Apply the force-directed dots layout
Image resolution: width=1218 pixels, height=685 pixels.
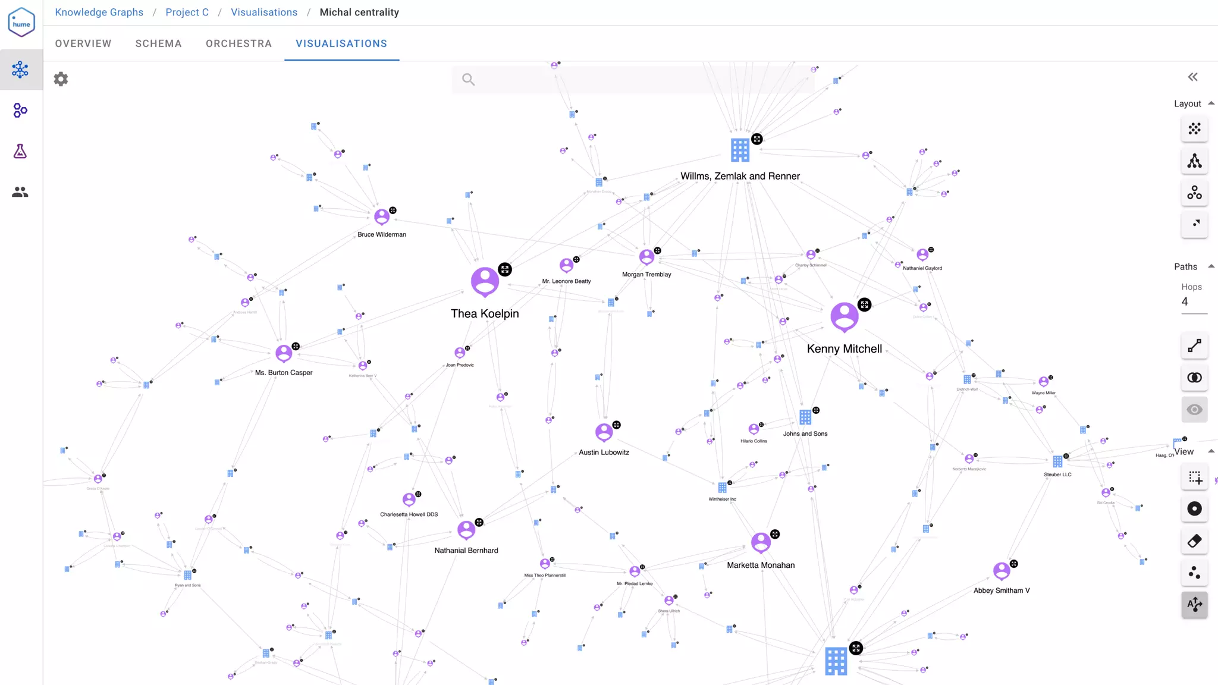point(1194,129)
